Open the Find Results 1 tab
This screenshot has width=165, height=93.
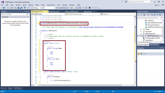tap(18, 88)
